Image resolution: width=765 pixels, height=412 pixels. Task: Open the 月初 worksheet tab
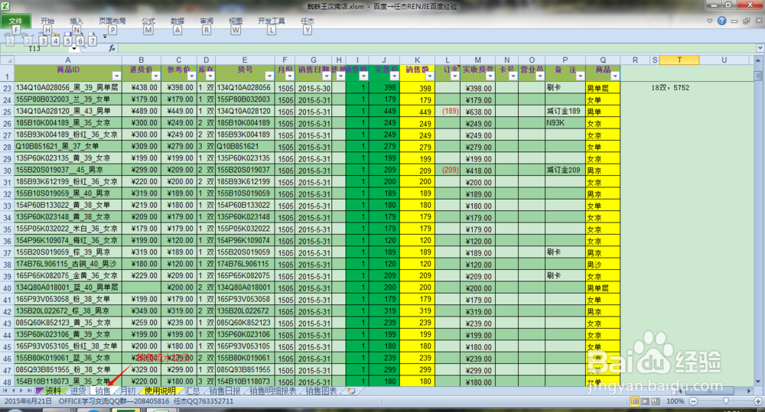click(x=127, y=391)
